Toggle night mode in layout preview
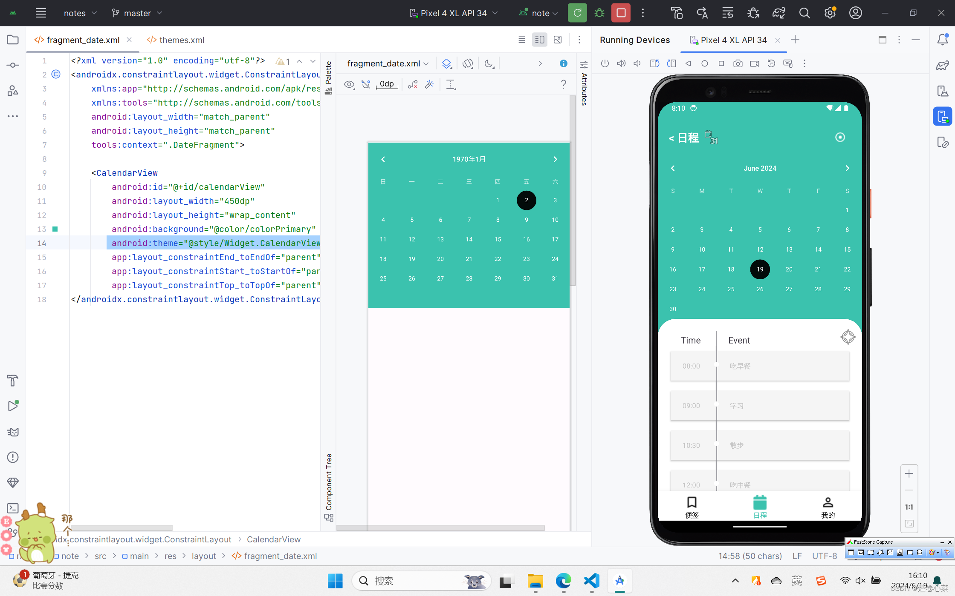Viewport: 955px width, 596px height. click(x=489, y=63)
